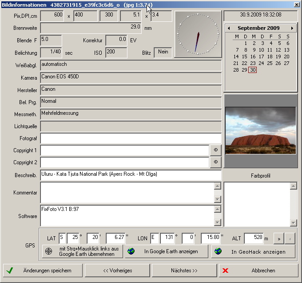Screen dimensions: 302x283
Task: Click Abbrechen to cancel
Action: 258,271
